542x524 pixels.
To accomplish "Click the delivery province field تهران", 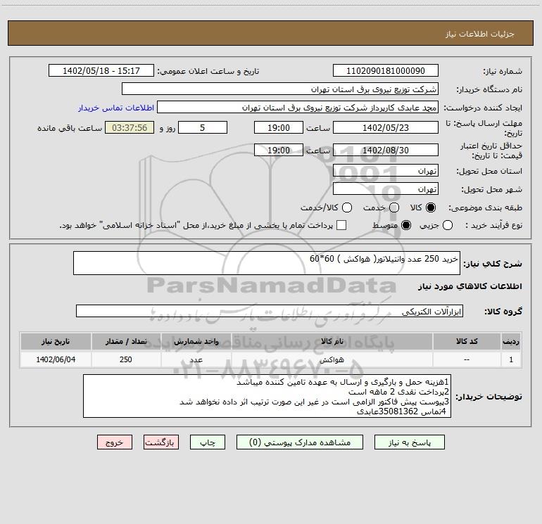I will [386, 171].
